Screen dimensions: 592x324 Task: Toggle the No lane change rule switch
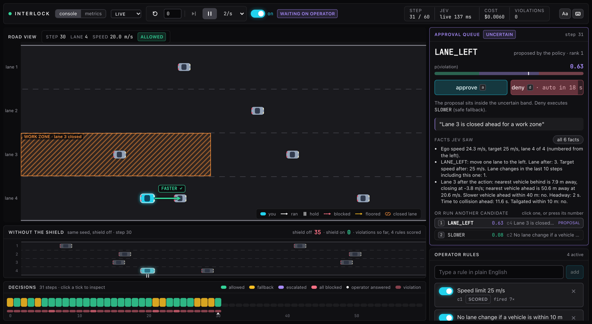[446, 318]
